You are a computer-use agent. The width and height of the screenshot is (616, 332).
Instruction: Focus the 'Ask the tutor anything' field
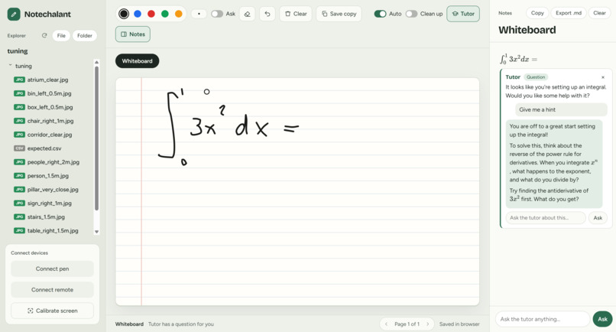(543, 319)
